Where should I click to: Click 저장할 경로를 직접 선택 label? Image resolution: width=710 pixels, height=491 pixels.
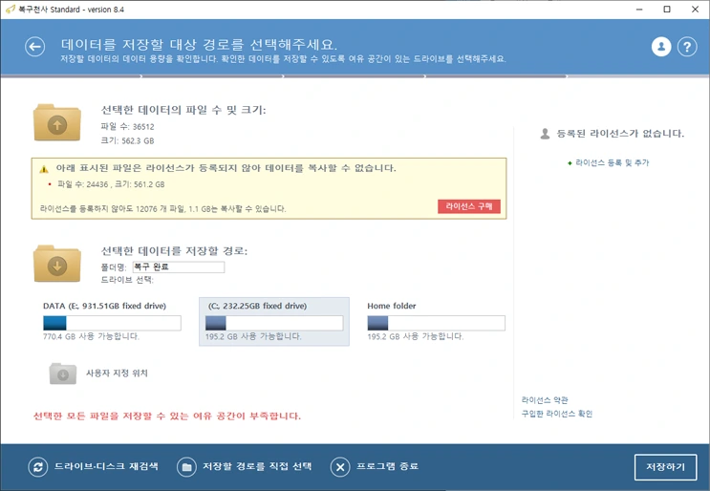(x=257, y=466)
